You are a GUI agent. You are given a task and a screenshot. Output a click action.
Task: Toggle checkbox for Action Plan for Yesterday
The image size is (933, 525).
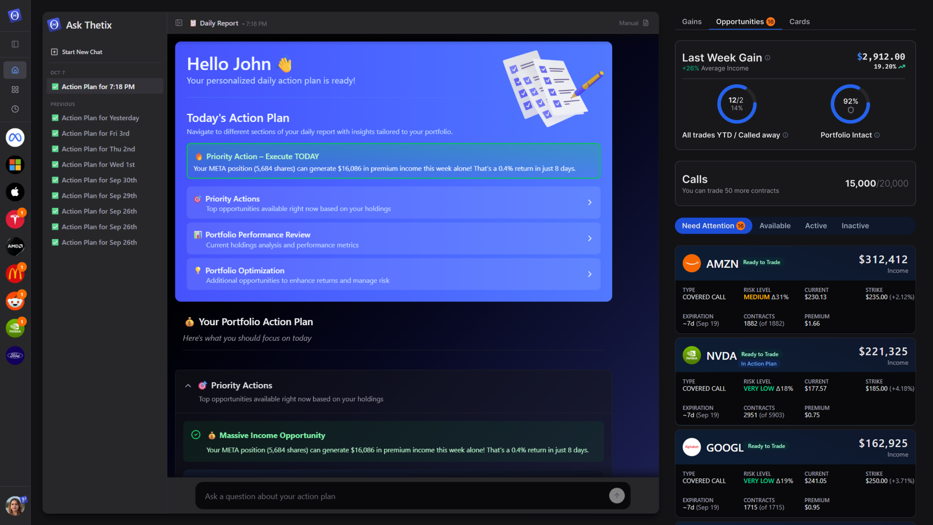[x=55, y=118]
